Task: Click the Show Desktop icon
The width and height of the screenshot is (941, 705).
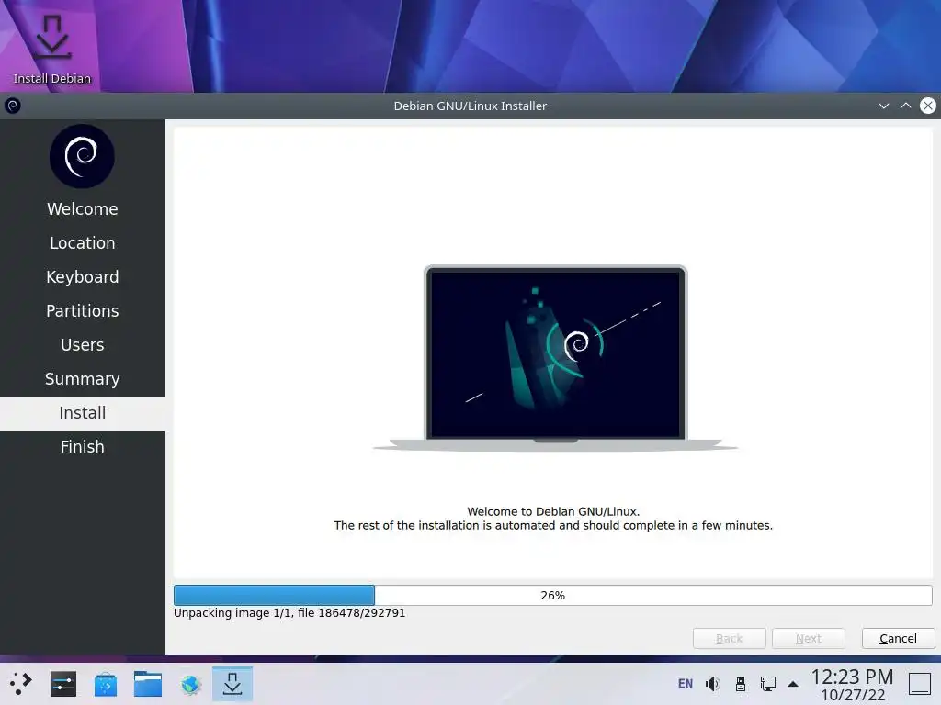Action: [919, 684]
